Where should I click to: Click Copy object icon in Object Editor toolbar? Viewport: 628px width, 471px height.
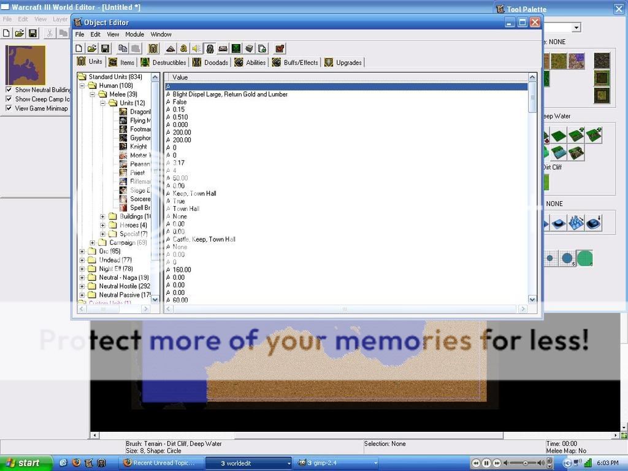123,49
